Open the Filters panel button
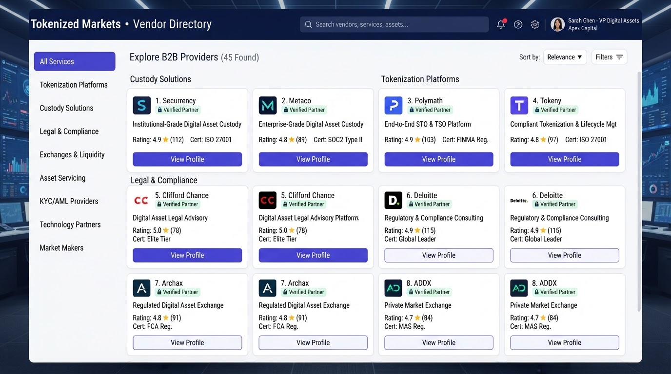Screen dimensions: 671x374 (609, 57)
